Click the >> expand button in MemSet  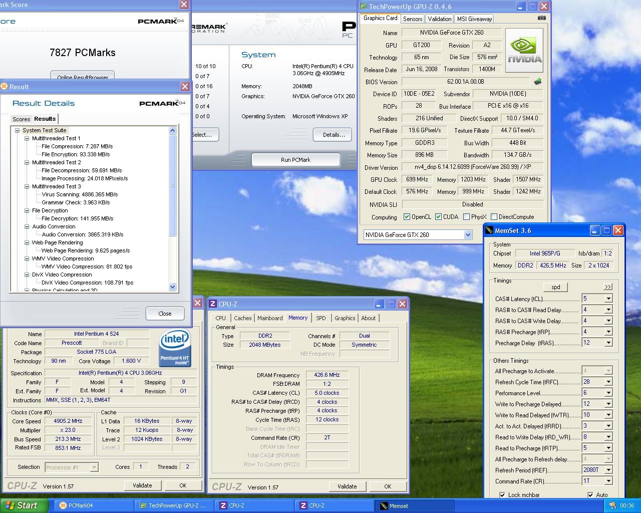pyautogui.click(x=608, y=287)
